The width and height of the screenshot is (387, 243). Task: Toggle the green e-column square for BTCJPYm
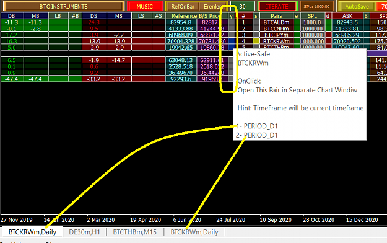[x=297, y=35]
